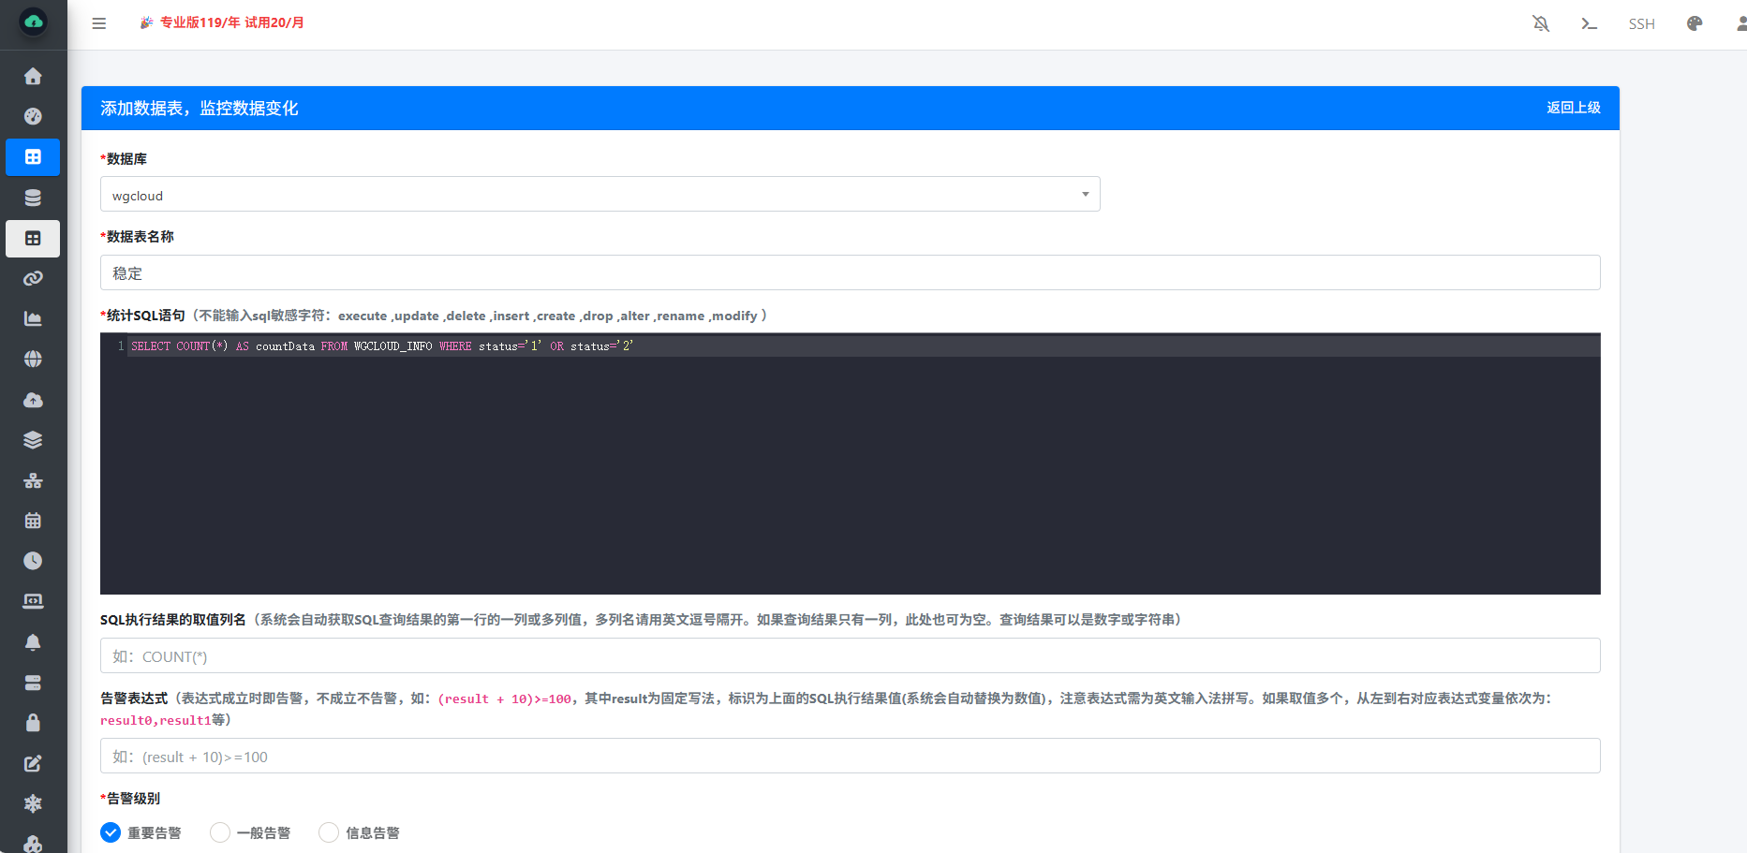The width and height of the screenshot is (1747, 853).
Task: Open the cloud upload icon in sidebar
Action: coord(33,400)
